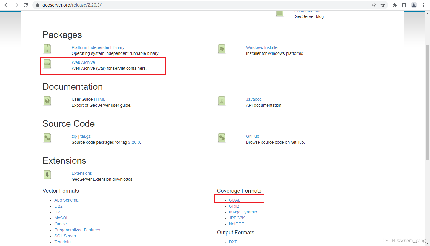This screenshot has width=430, height=246.
Task: Open the Pregeneralized Features link
Action: coord(77,230)
